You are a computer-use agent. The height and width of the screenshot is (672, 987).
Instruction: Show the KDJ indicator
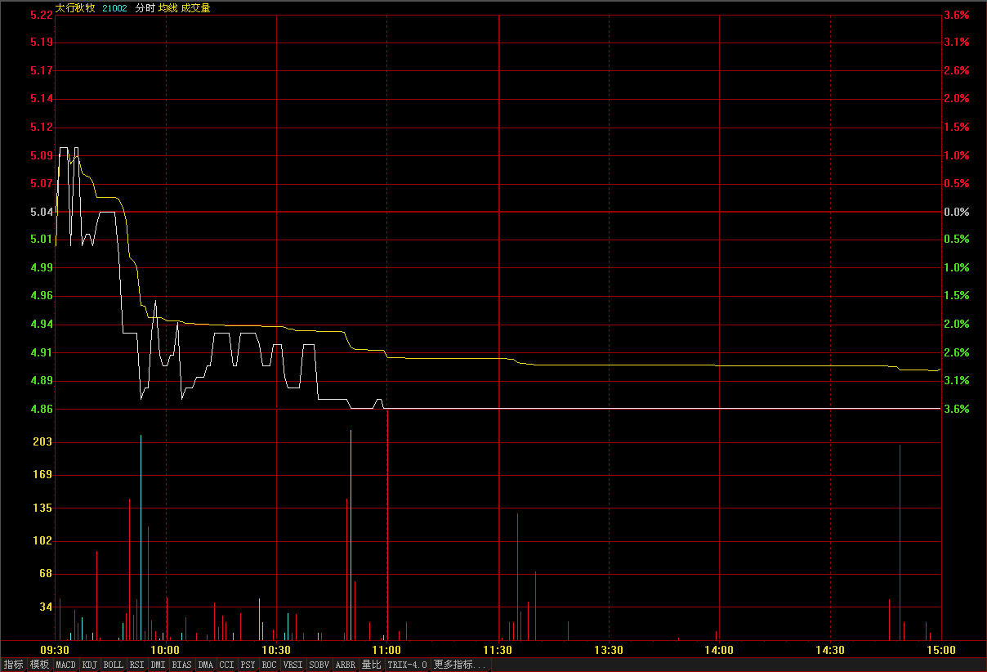pyautogui.click(x=90, y=665)
